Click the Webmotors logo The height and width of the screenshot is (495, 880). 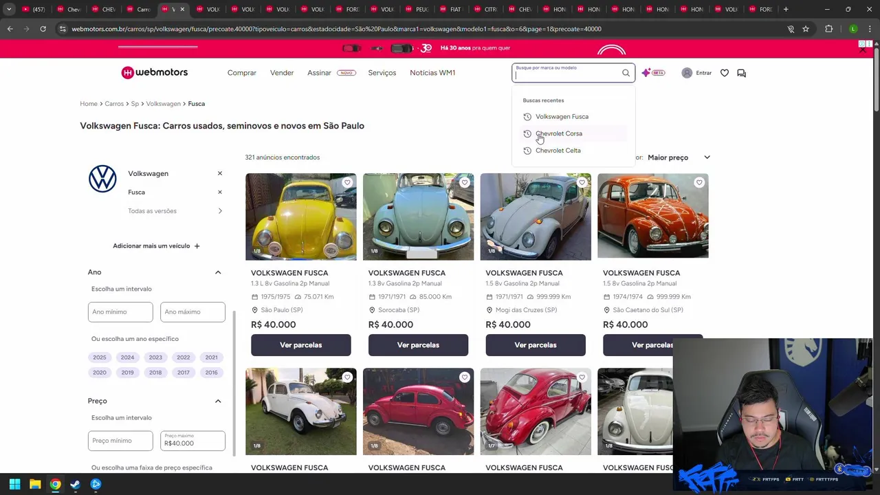(154, 72)
